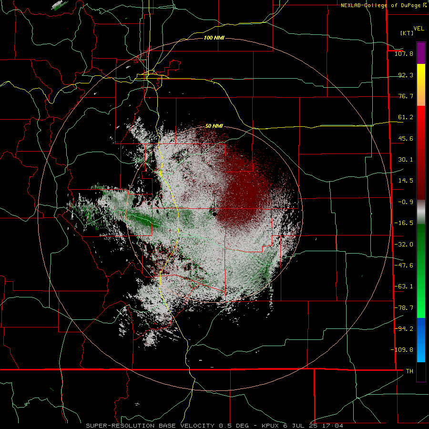The height and width of the screenshot is (429, 429).
Task: Pick the purple segment of the color bar
Action: pos(421,53)
